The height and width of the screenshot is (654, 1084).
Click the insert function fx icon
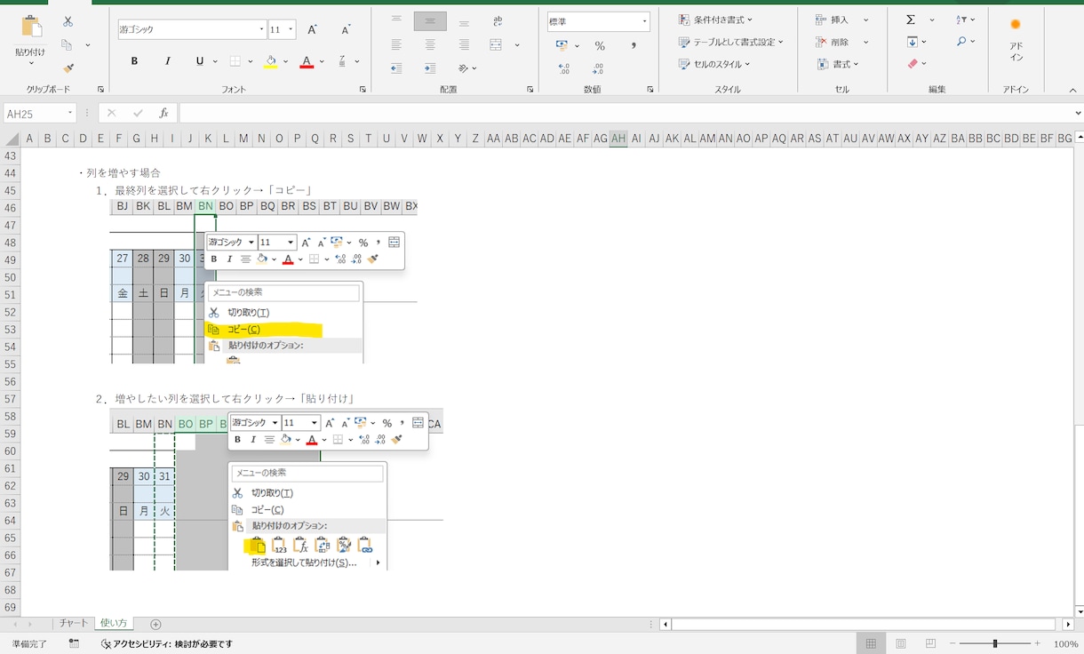(163, 113)
